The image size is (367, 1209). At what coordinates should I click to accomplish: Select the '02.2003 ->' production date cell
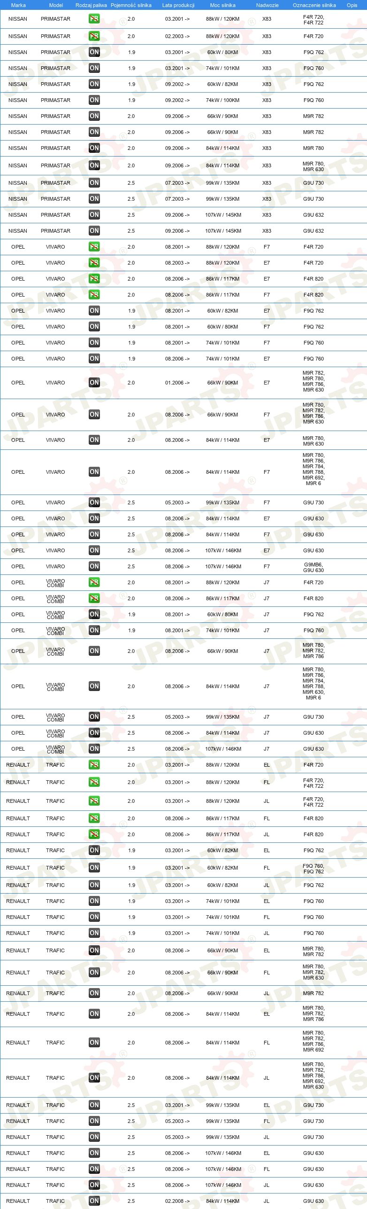[x=177, y=36]
